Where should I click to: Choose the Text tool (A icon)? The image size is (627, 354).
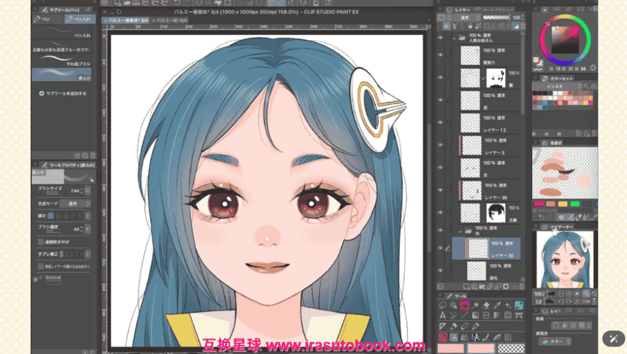tap(442, 315)
